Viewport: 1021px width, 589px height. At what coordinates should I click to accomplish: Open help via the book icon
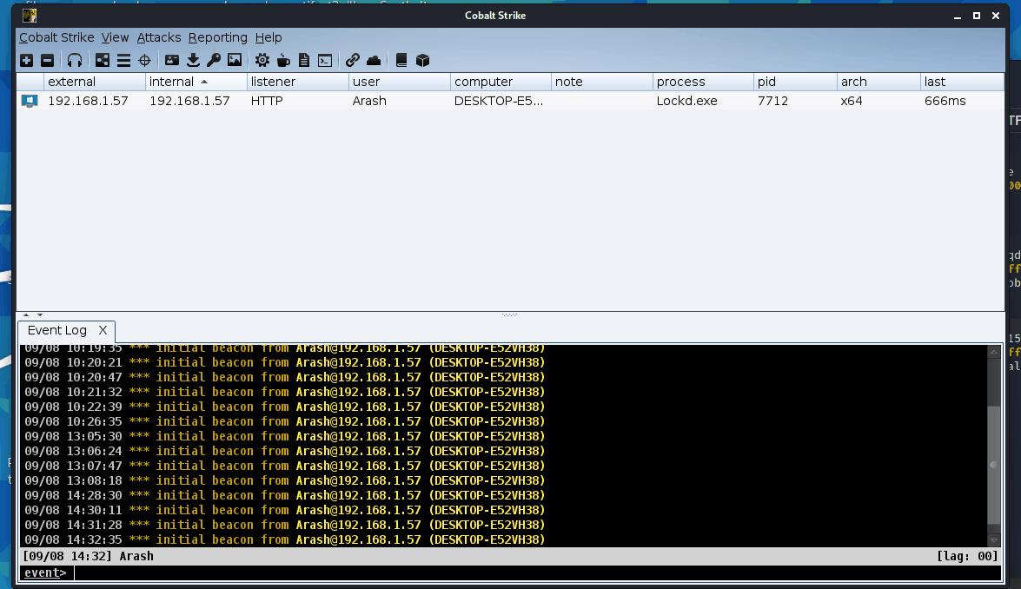[401, 61]
